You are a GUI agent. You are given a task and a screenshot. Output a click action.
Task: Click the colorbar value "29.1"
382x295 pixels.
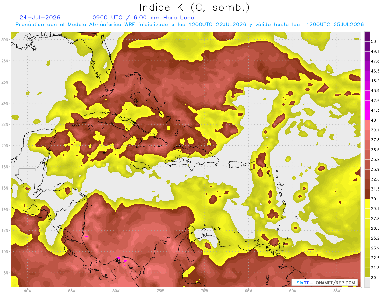pyautogui.click(x=375, y=209)
